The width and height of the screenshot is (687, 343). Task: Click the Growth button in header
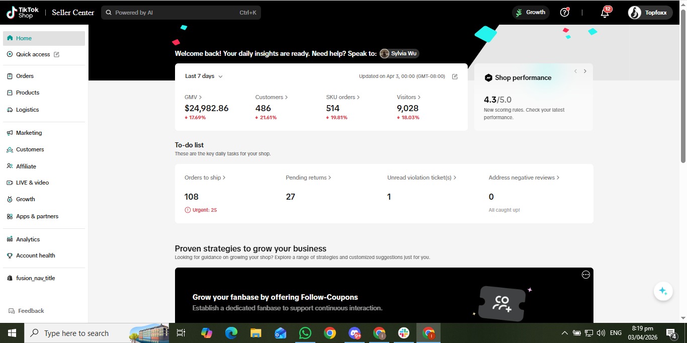pyautogui.click(x=531, y=13)
